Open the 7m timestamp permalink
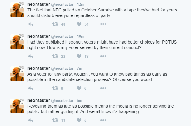Screen dimensions: 191x126 click(80, 68)
